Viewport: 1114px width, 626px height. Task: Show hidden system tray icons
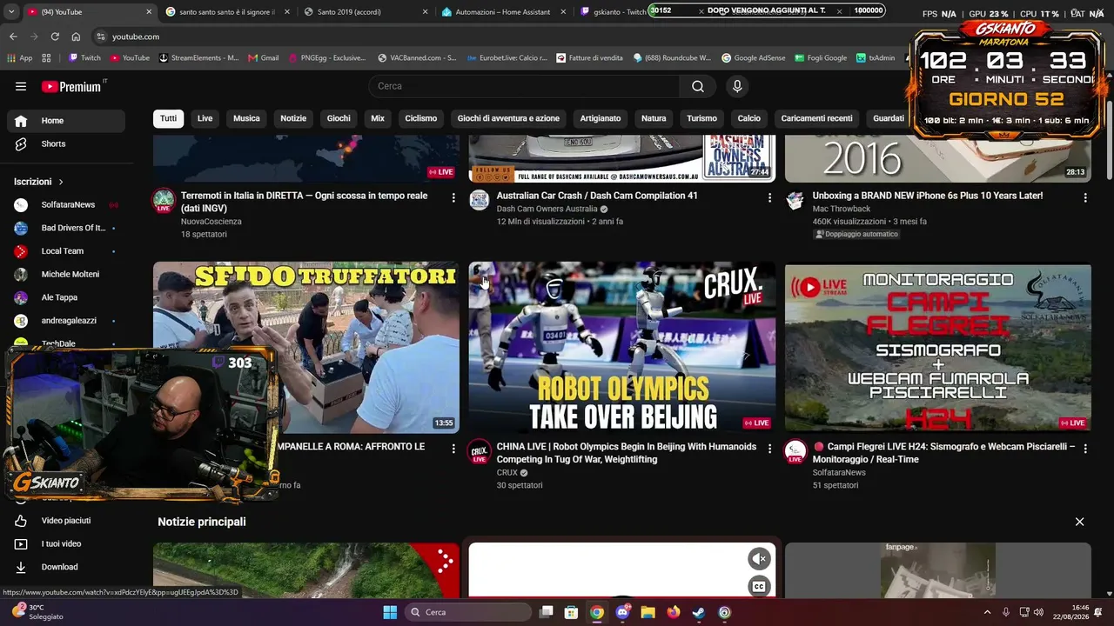(x=987, y=612)
